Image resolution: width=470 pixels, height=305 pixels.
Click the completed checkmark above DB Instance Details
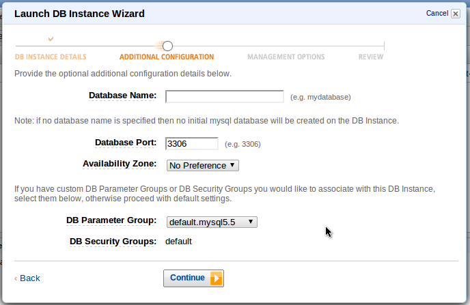point(51,39)
